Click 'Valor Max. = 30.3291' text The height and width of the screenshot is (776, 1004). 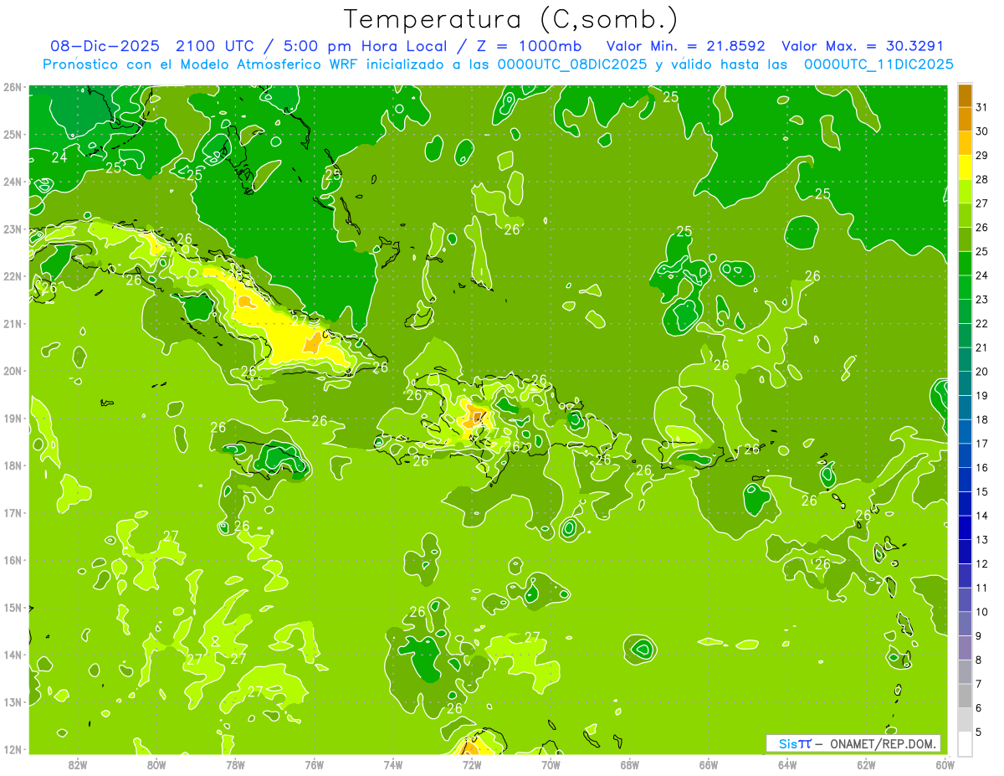[x=863, y=46]
